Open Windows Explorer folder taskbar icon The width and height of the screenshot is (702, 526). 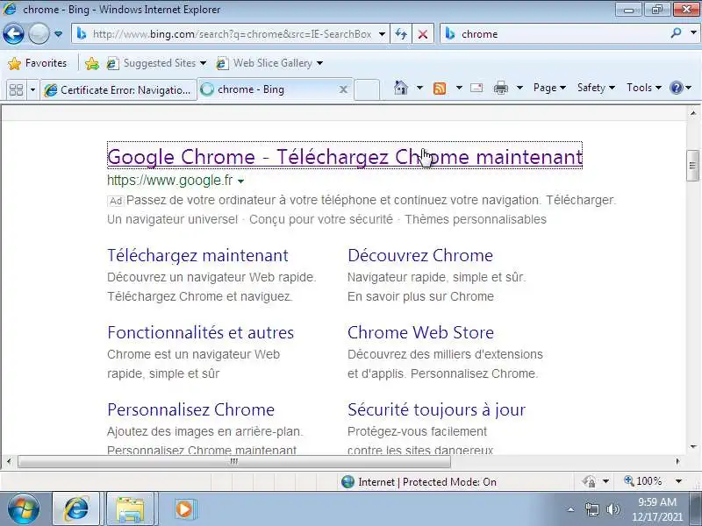tap(130, 508)
